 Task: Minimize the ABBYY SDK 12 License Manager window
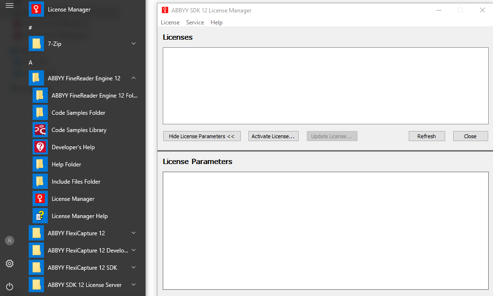coord(439,10)
